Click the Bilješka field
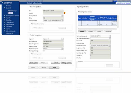This screenshot has width=131, height=96. pos(100,58)
